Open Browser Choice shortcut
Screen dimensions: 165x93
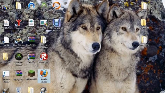pos(6,74)
